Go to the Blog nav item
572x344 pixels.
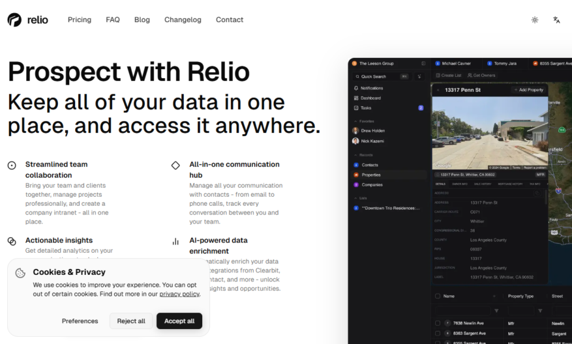click(142, 20)
